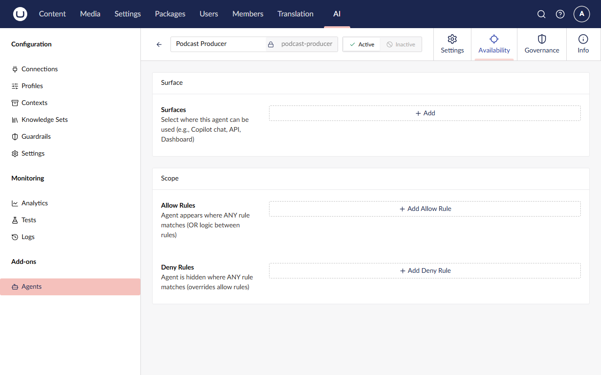
Task: Click the Tests flask icon
Action: click(15, 220)
